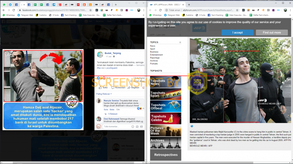Open Topshots Sport thumbnail
The width and height of the screenshot is (293, 164).
click(166, 94)
